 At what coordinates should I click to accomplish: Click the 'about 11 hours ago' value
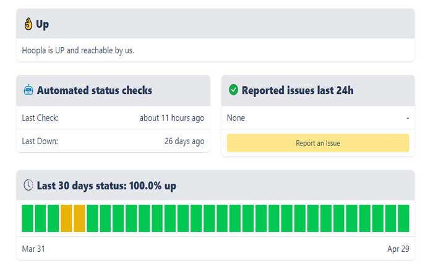tap(172, 118)
